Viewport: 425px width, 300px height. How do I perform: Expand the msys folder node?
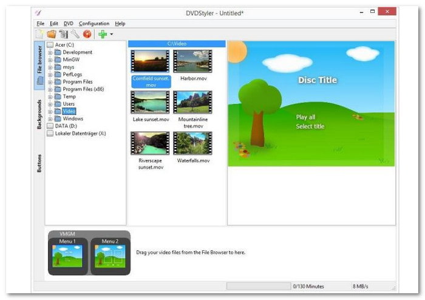click(50, 67)
